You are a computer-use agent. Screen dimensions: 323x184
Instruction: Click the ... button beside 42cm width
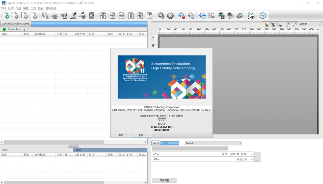pos(257,154)
